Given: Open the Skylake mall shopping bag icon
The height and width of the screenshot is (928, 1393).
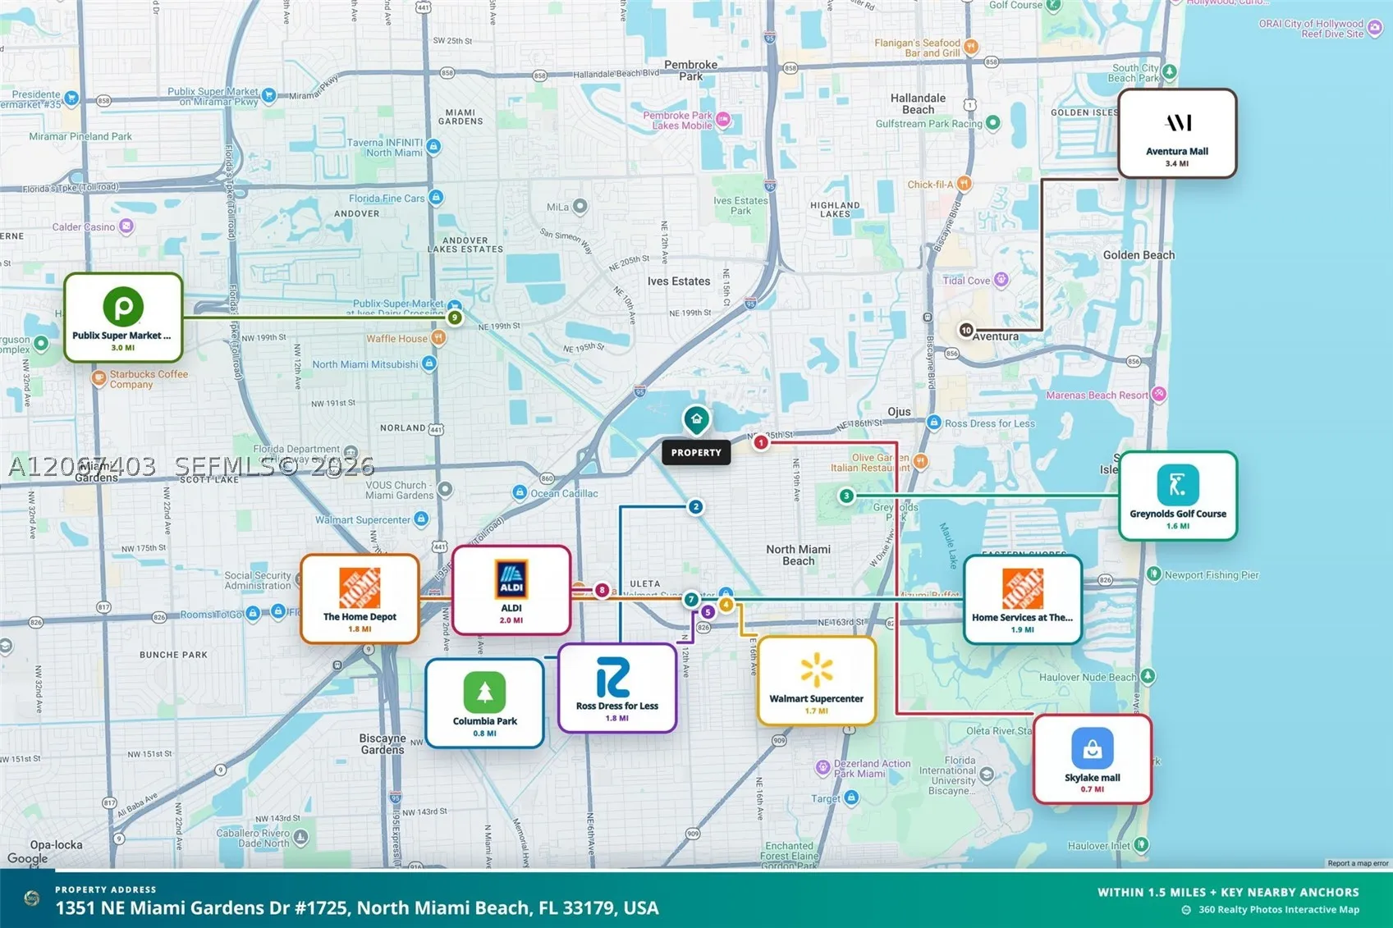Looking at the screenshot, I should point(1093,748).
